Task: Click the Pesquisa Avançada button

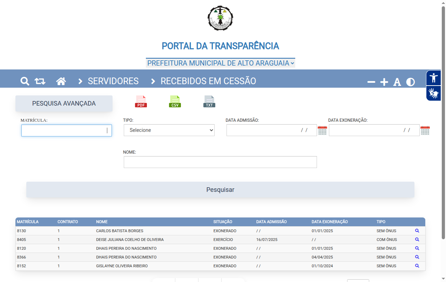Action: point(64,103)
